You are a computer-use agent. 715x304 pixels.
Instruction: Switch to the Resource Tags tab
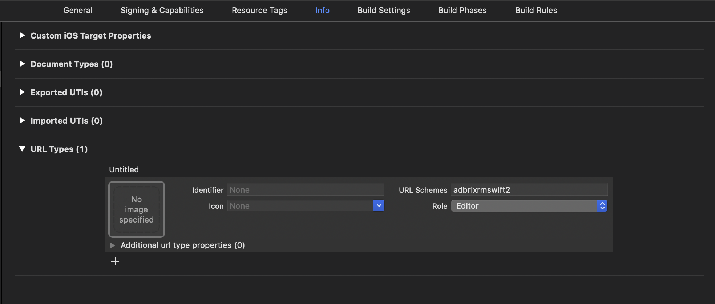coord(259,11)
